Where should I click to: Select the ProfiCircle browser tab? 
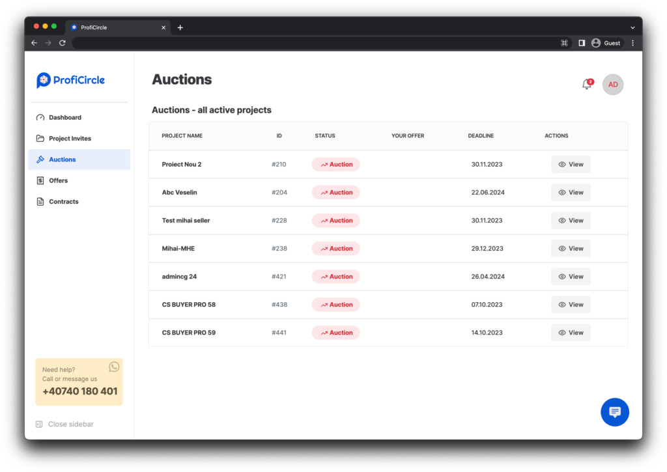[119, 27]
